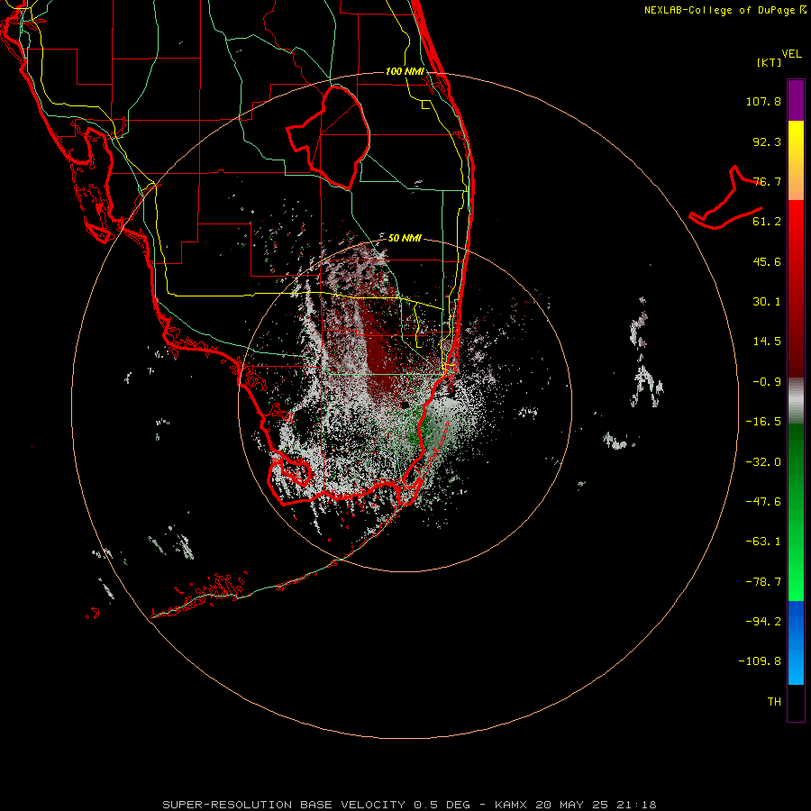Click the -78.7 legend value

[763, 582]
